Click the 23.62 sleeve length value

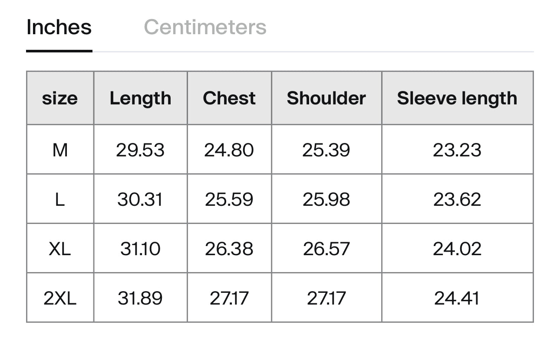coord(457,199)
